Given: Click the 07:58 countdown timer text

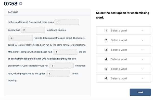Looking at the screenshot, I should click(x=10, y=4).
